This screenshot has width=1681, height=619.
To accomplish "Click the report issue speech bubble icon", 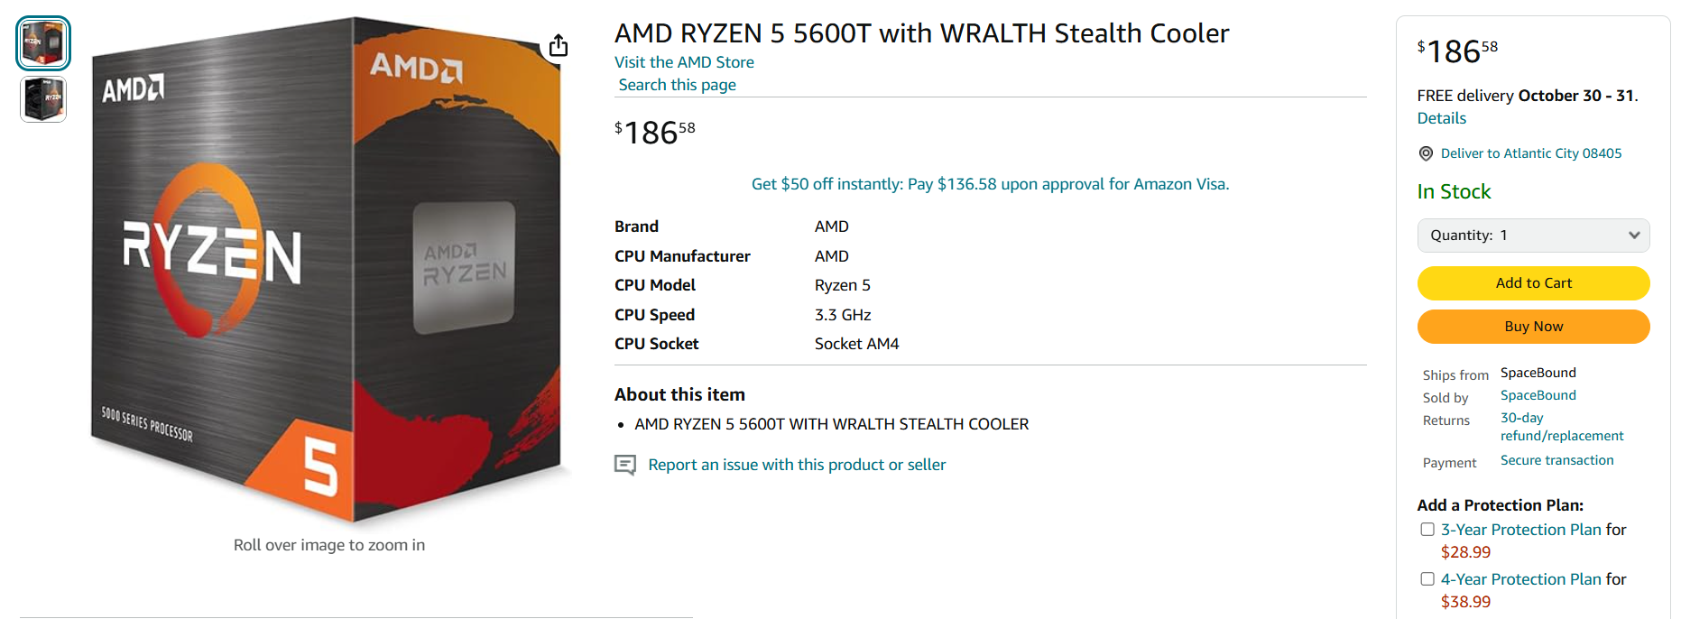I will 625,465.
